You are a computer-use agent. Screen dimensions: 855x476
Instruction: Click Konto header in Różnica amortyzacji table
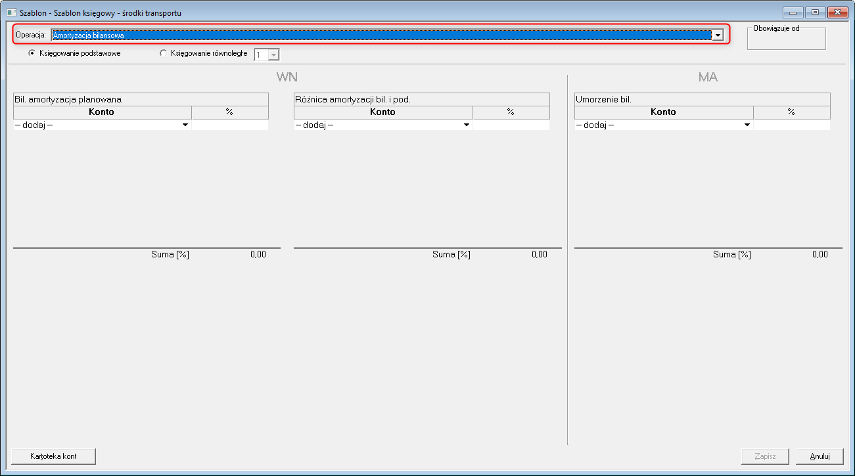click(x=383, y=112)
